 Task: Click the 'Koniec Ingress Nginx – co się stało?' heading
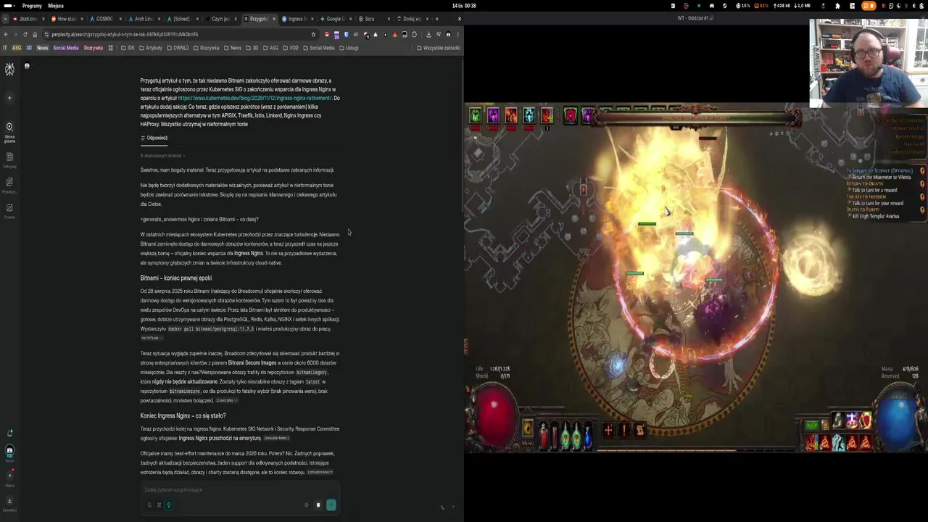pos(183,416)
